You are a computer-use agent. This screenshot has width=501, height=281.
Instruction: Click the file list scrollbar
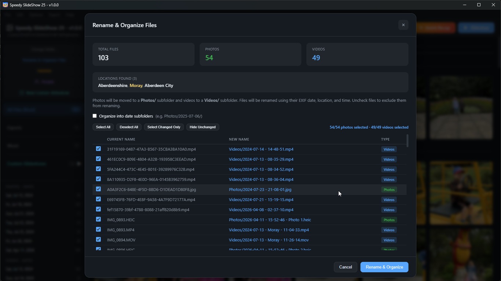(x=407, y=141)
